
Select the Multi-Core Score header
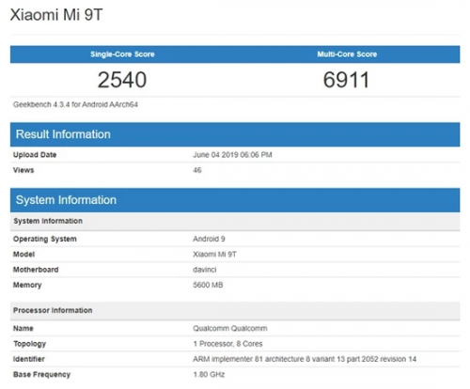click(x=347, y=54)
